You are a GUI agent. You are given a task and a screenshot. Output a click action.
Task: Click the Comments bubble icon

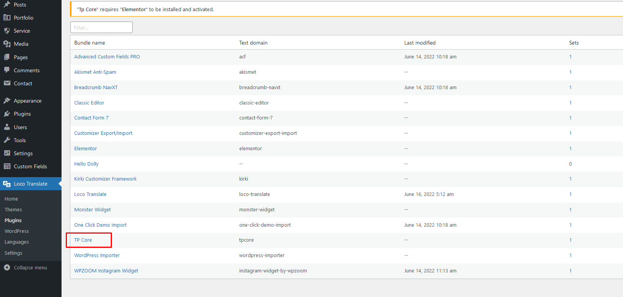[x=7, y=70]
